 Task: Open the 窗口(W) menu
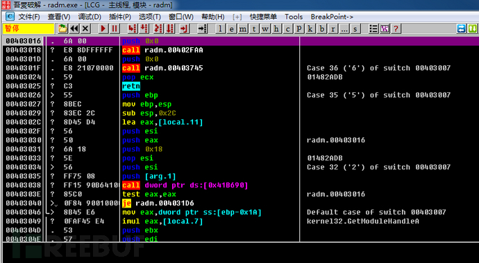[181, 17]
